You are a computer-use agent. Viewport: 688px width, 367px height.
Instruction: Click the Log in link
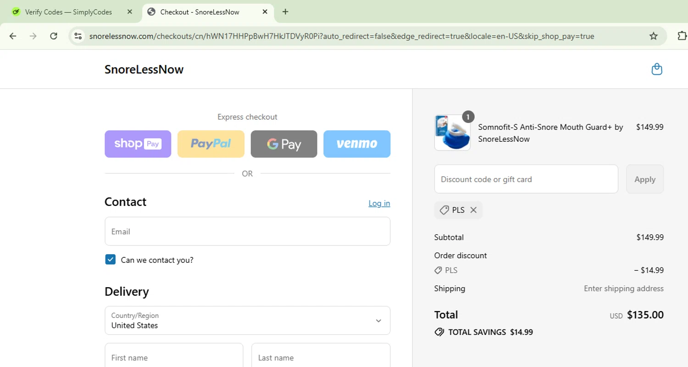[379, 203]
